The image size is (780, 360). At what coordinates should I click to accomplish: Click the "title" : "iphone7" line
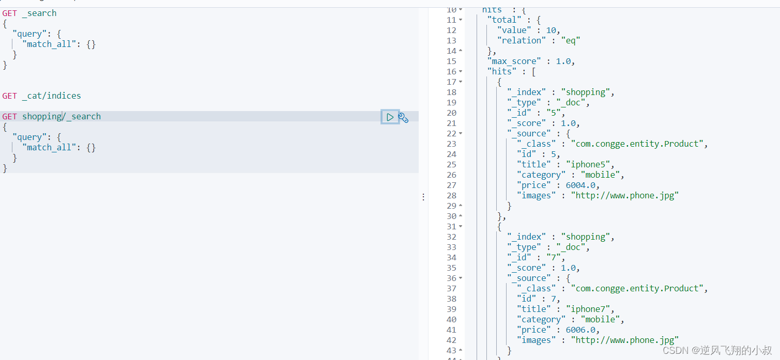tap(565, 309)
